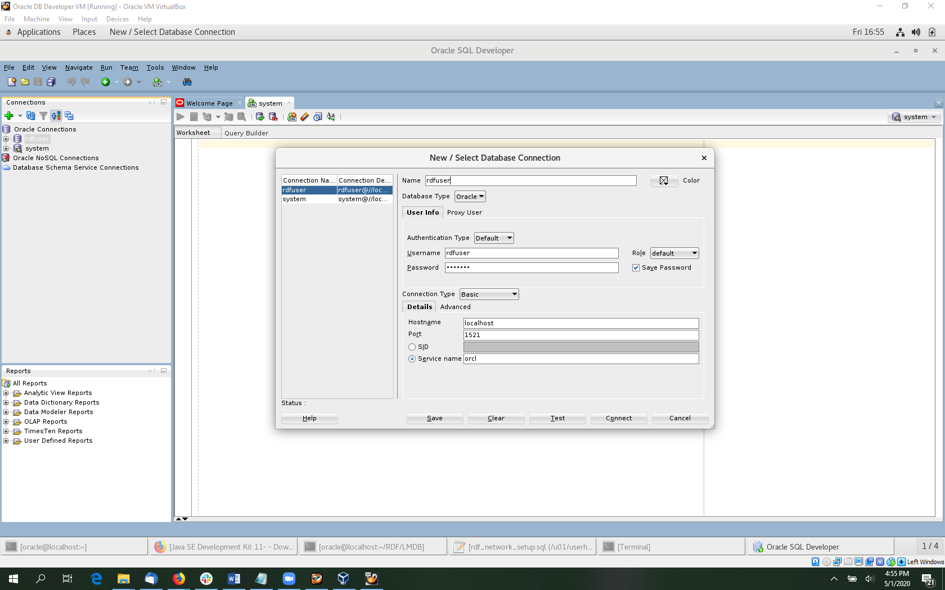The image size is (945, 590).
Task: Open SQL History using the clock icon
Action: tap(317, 117)
